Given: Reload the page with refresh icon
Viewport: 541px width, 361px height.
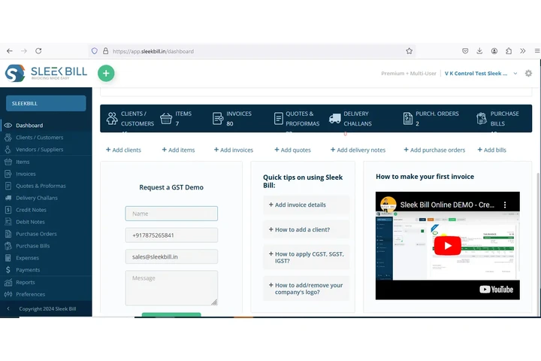Looking at the screenshot, I should [x=38, y=51].
